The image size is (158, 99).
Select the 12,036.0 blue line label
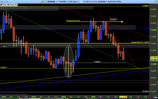tap(146, 28)
